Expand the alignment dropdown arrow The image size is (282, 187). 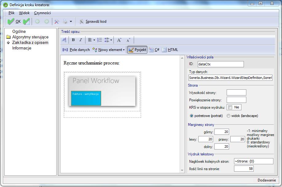click(94, 40)
